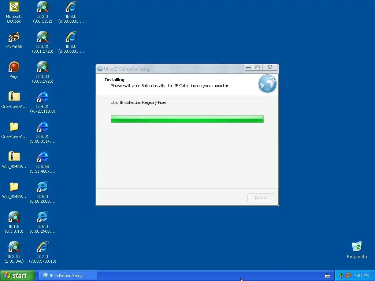Minimize the Utilu IE Collection Setup window

248,68
